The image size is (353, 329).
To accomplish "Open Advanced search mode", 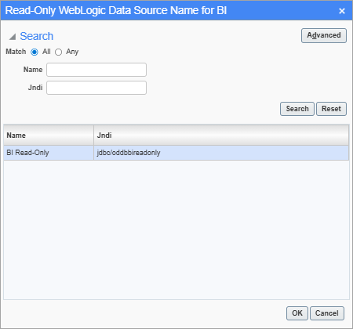I will pos(324,35).
